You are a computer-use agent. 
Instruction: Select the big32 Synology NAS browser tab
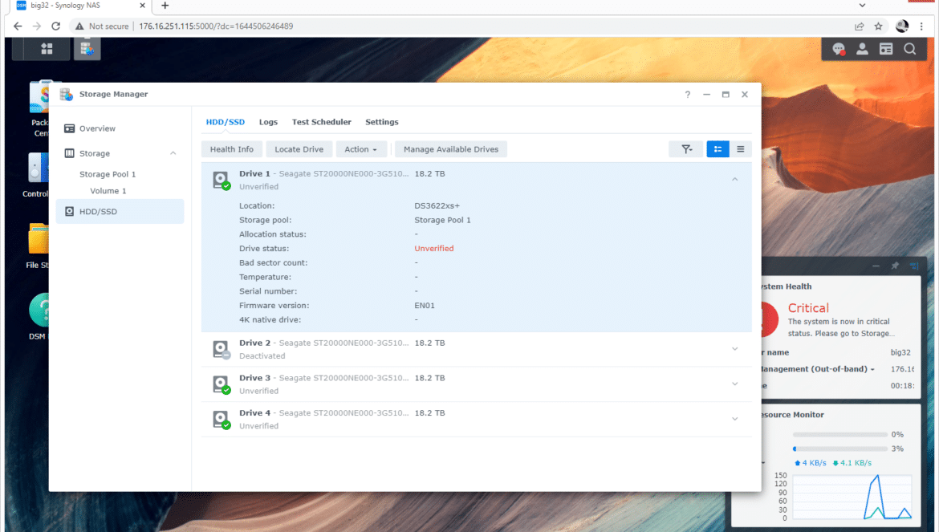point(81,6)
